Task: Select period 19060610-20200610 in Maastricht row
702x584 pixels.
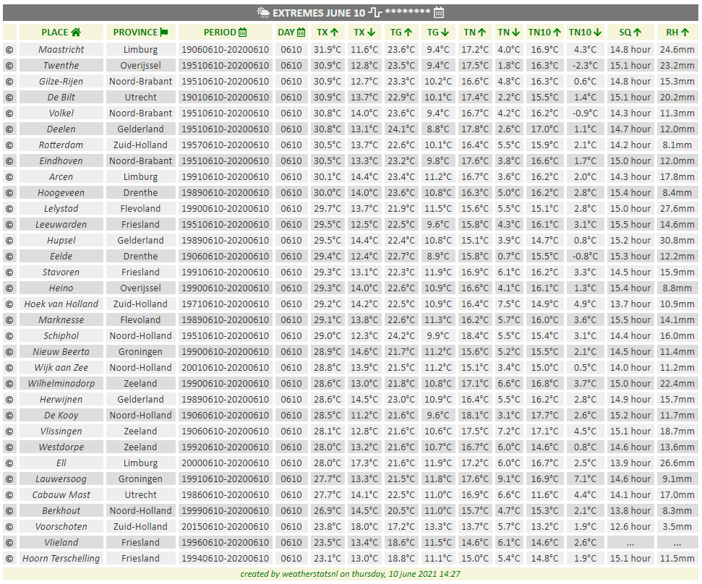Action: pyautogui.click(x=225, y=50)
